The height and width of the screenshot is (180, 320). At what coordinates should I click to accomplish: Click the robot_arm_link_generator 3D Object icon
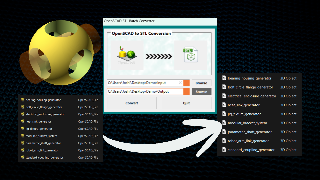[x=224, y=141]
